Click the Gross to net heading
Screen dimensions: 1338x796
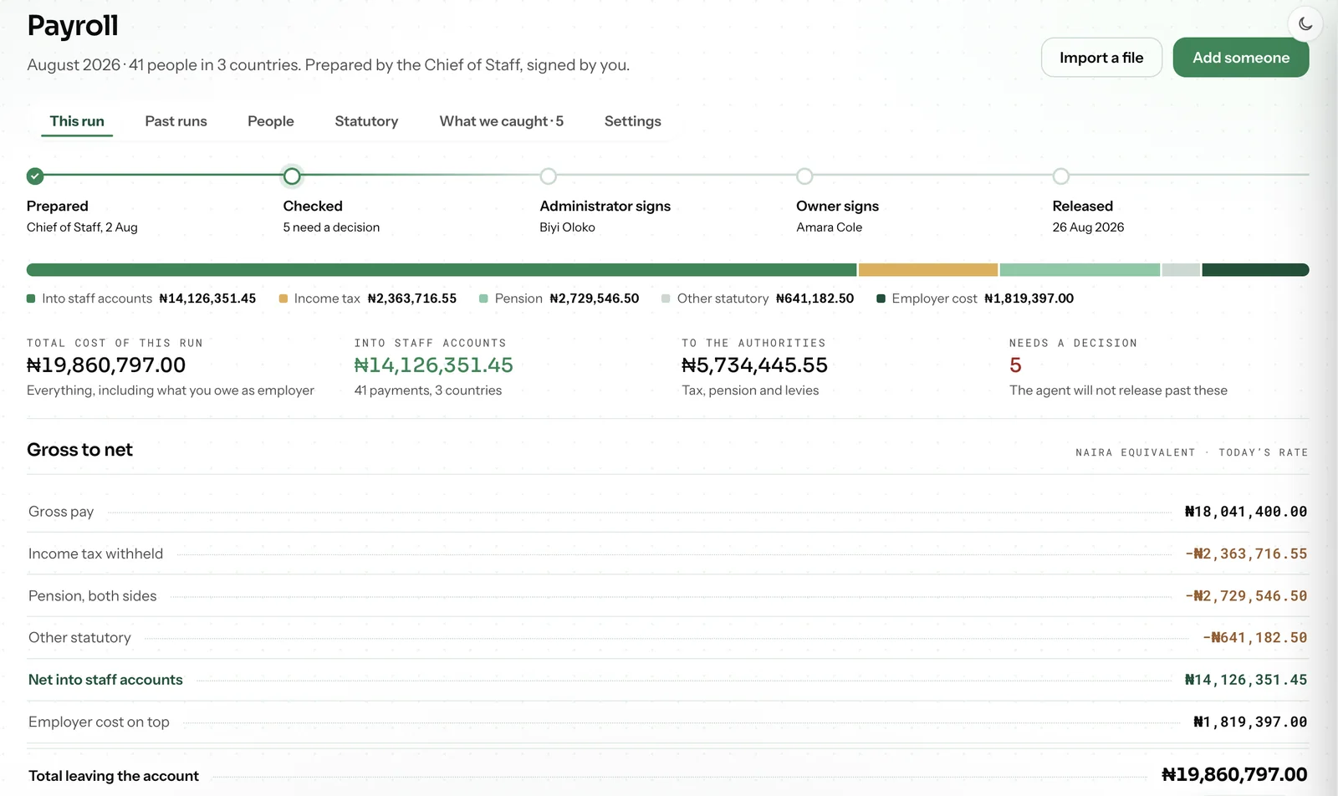79,450
